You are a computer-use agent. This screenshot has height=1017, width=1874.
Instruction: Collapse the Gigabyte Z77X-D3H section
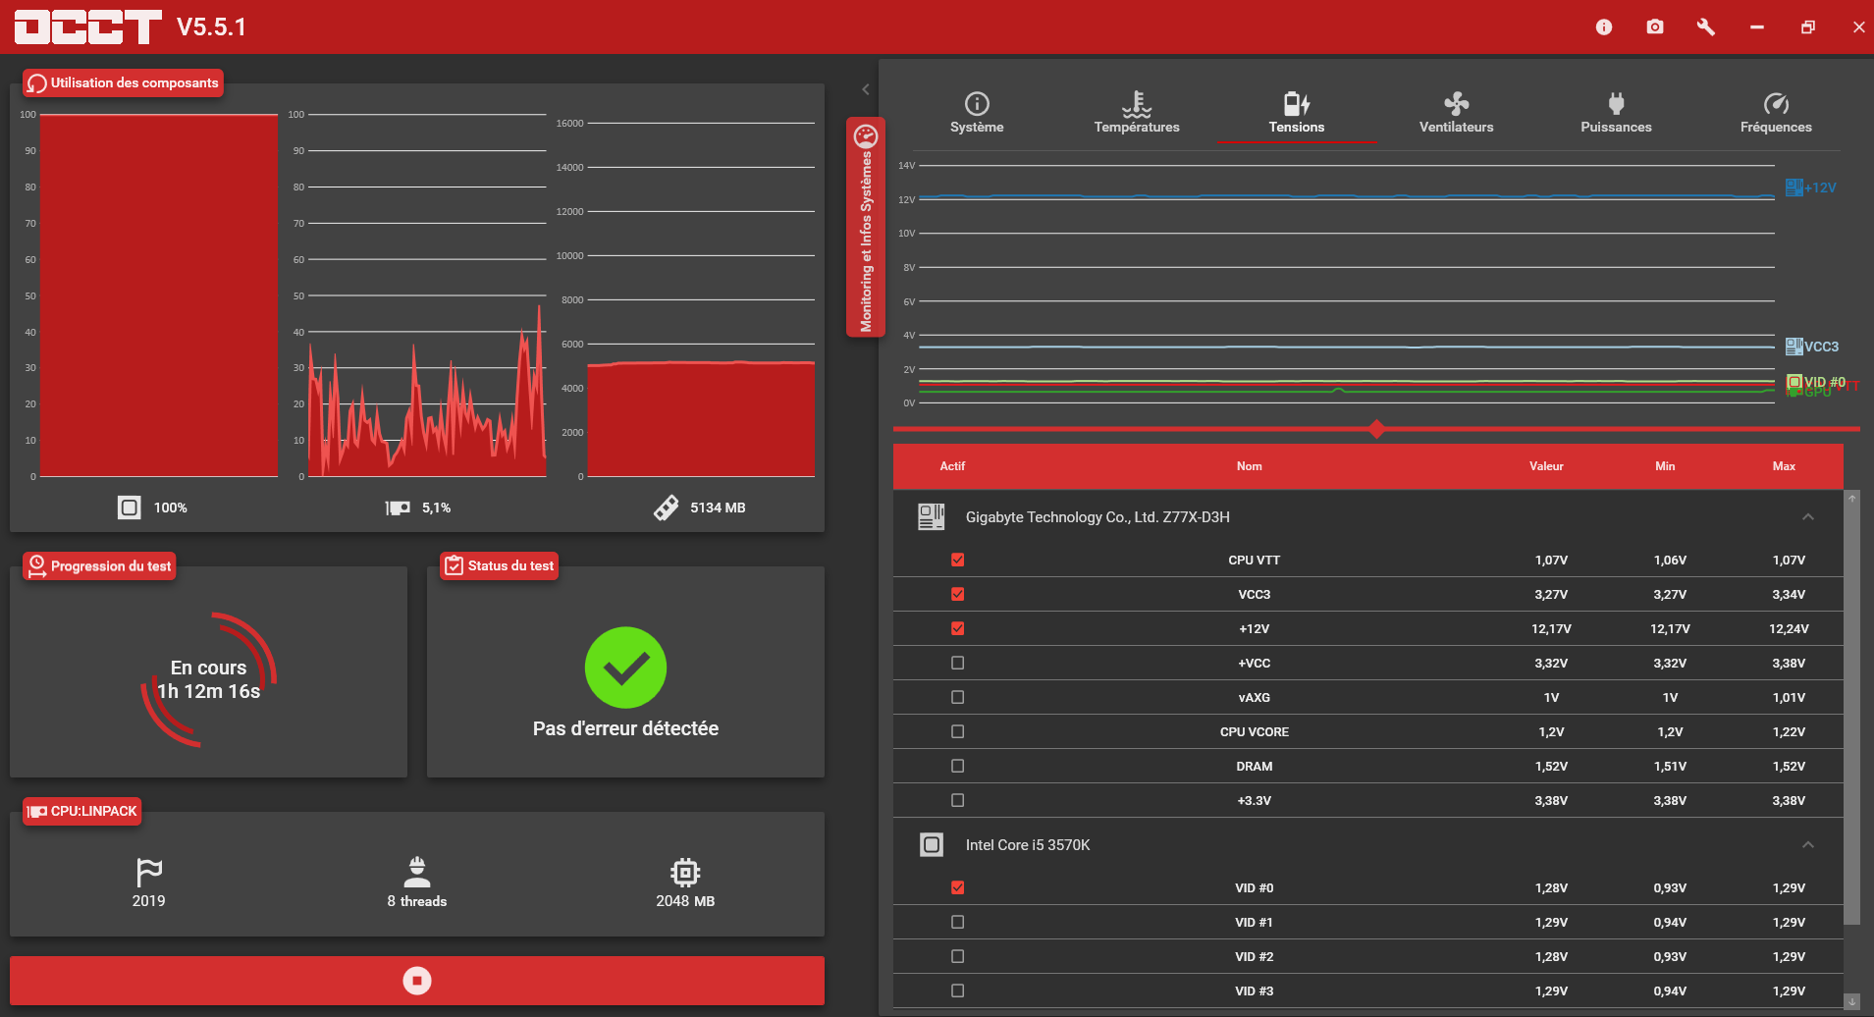[1808, 517]
